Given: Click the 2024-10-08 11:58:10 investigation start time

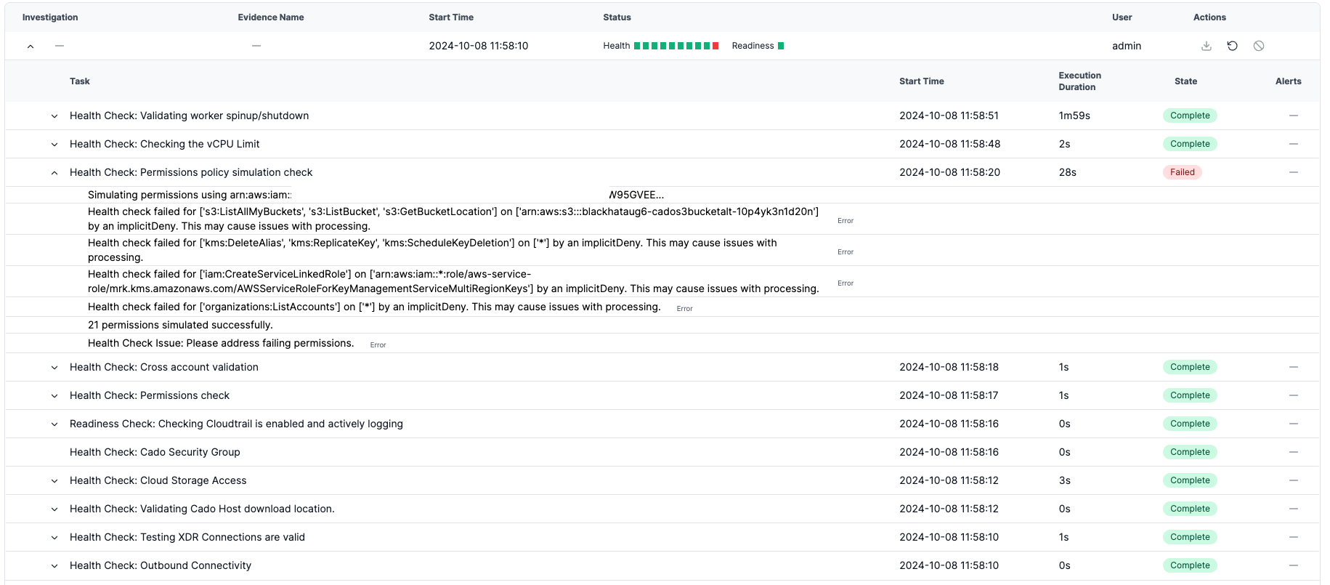Looking at the screenshot, I should point(479,46).
